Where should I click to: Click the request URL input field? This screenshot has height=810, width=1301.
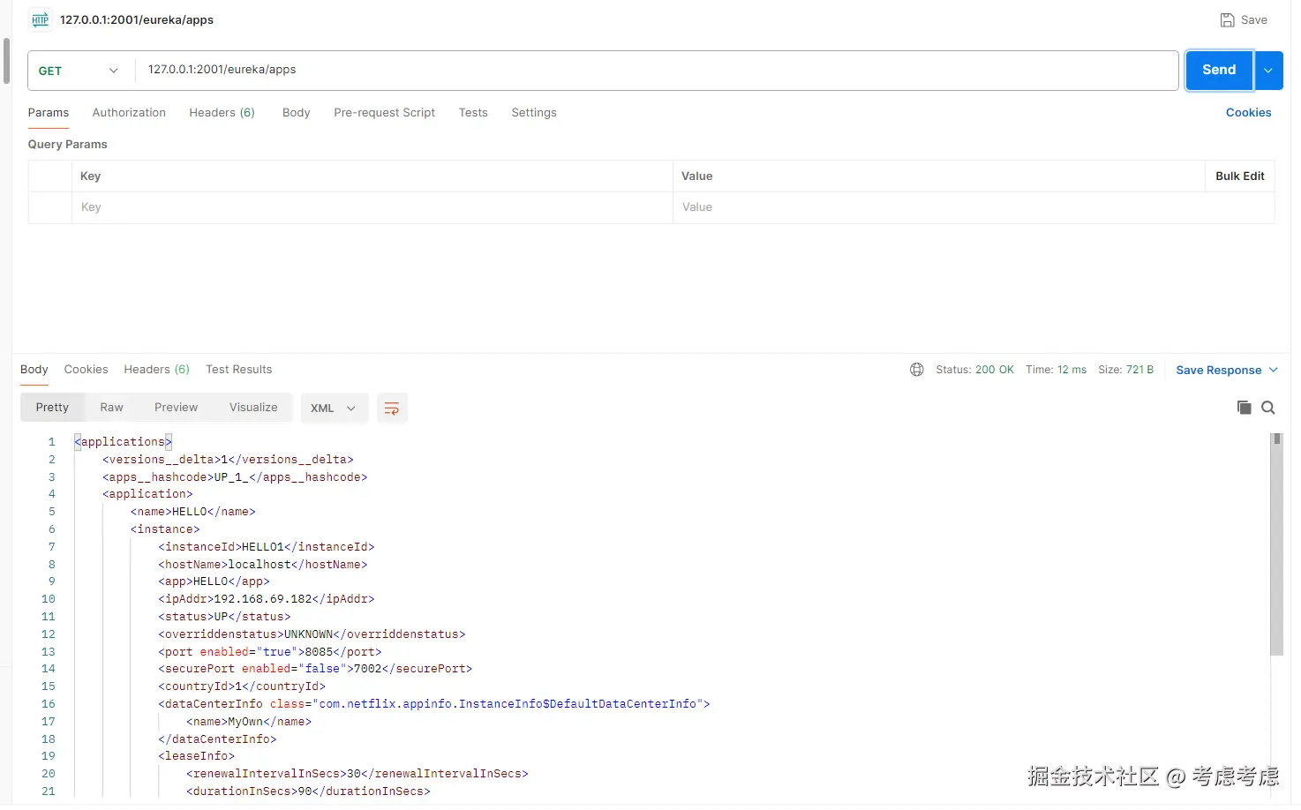657,71
